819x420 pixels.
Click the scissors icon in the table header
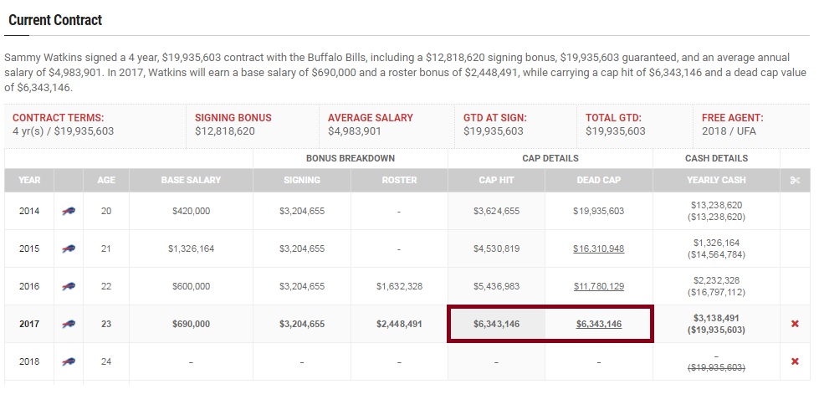tap(795, 180)
